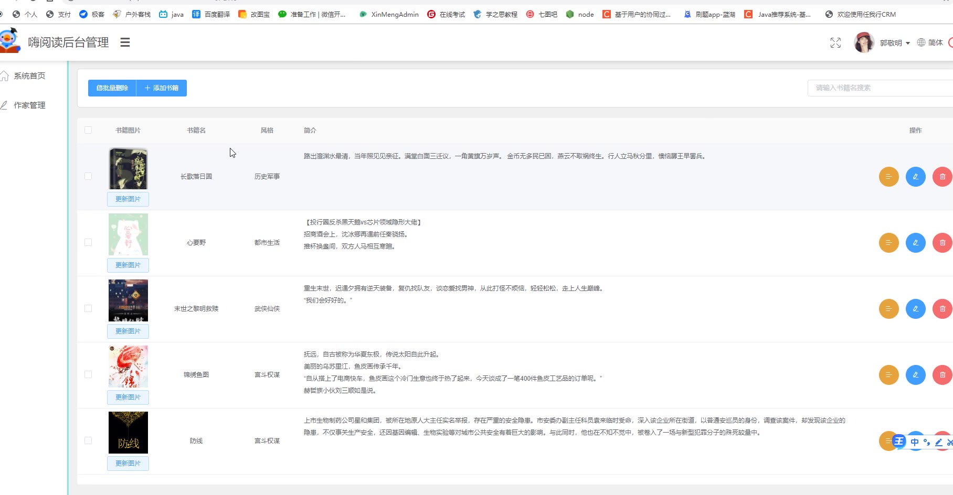
Task: Open details (orange icon) for 末世之黎明救赎
Action: point(889,309)
